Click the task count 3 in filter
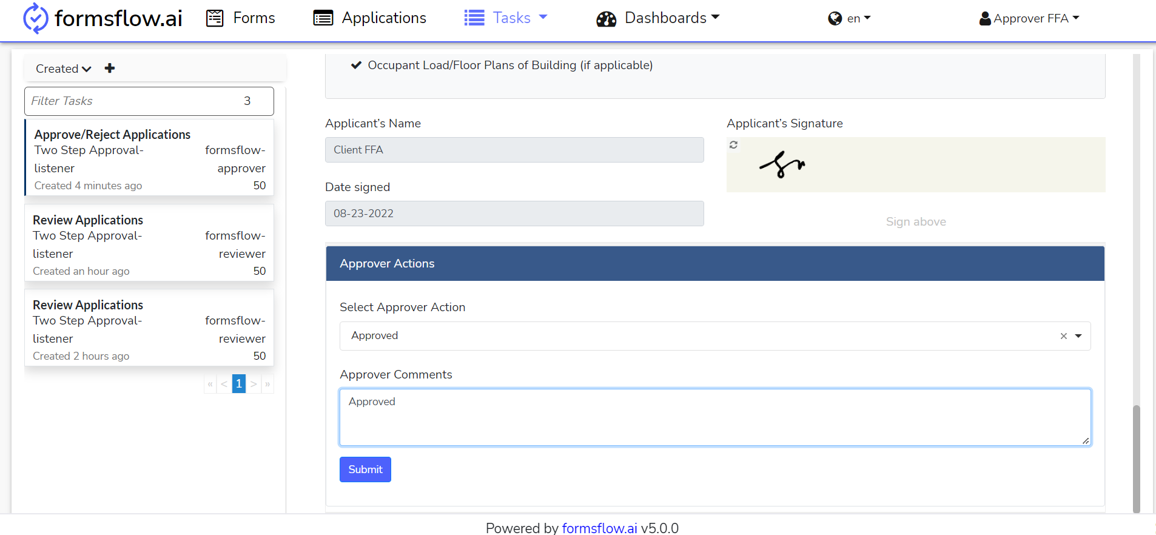This screenshot has height=535, width=1156. click(x=247, y=101)
